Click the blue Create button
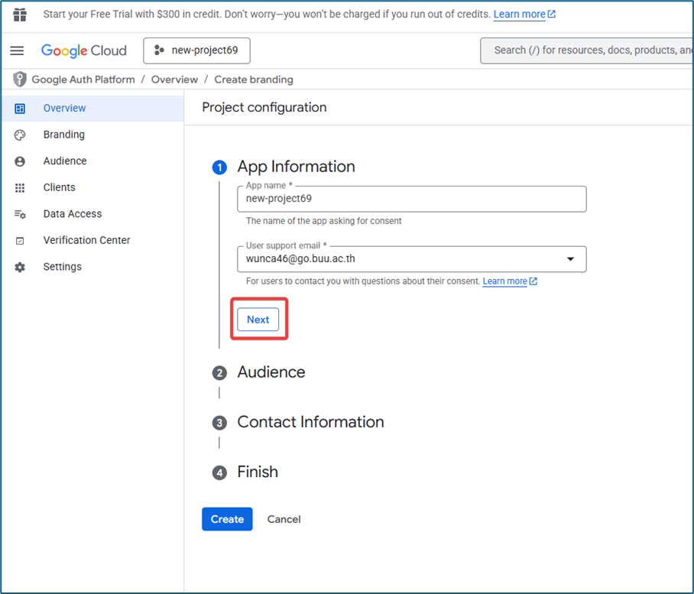 click(x=227, y=519)
